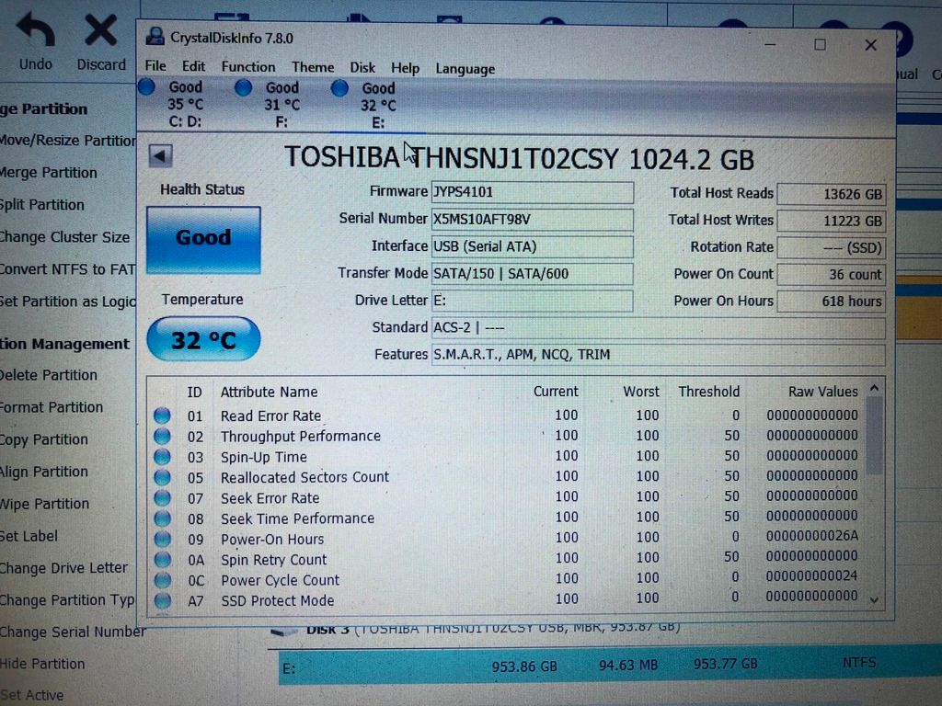The width and height of the screenshot is (942, 706).
Task: Click Format Partition in partition manager
Action: click(x=52, y=407)
